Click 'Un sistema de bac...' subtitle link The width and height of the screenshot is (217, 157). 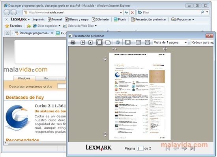[x=51, y=111]
